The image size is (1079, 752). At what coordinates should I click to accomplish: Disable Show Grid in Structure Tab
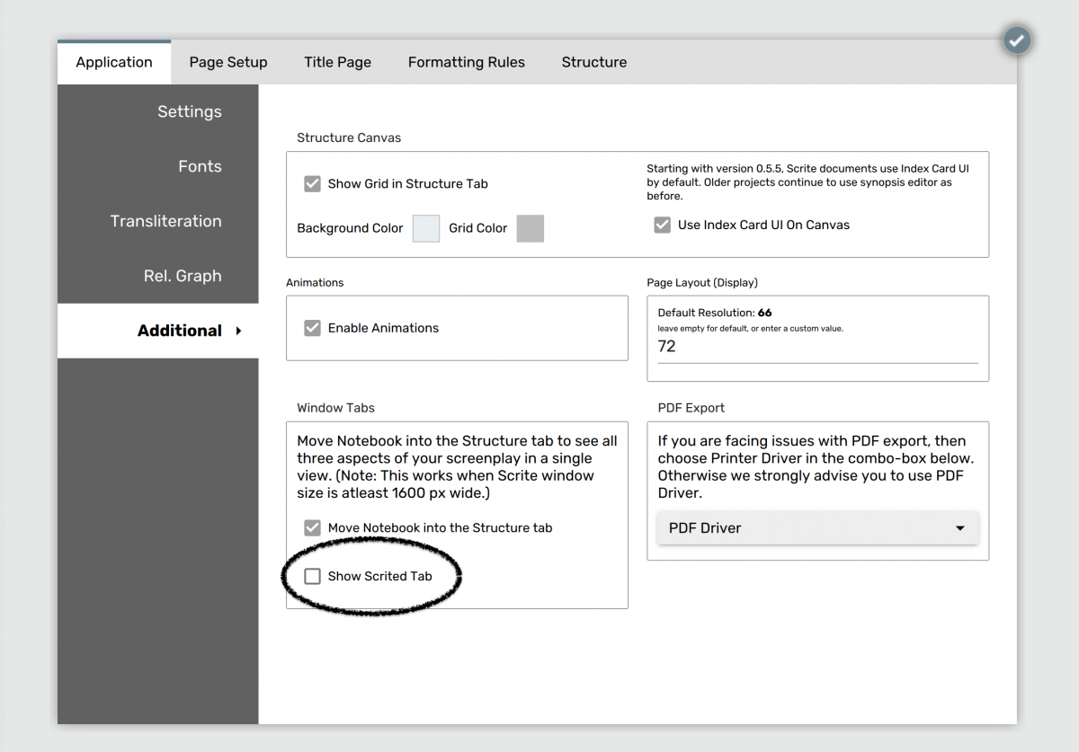pos(312,183)
